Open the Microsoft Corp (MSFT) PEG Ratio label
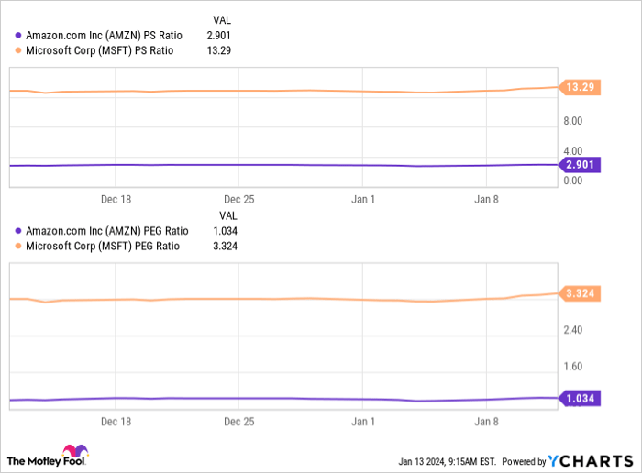 (104, 246)
